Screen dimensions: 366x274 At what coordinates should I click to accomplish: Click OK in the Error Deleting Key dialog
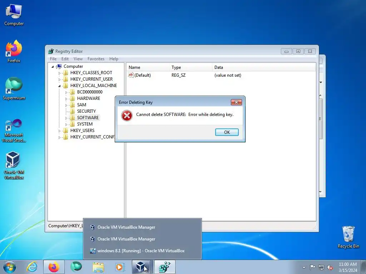[227, 132]
